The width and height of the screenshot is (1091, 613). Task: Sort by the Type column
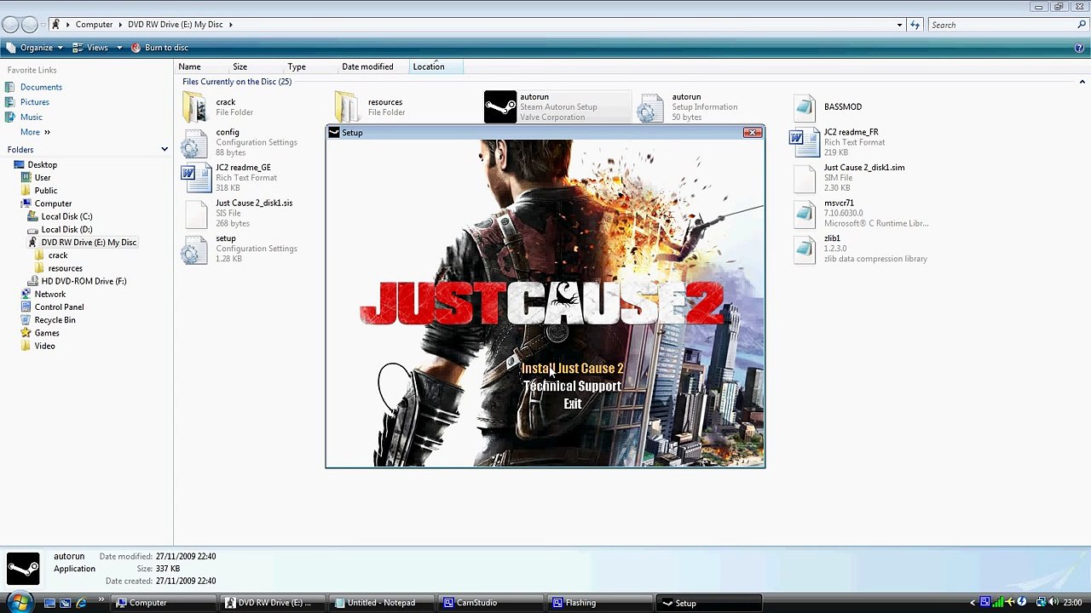(x=297, y=66)
